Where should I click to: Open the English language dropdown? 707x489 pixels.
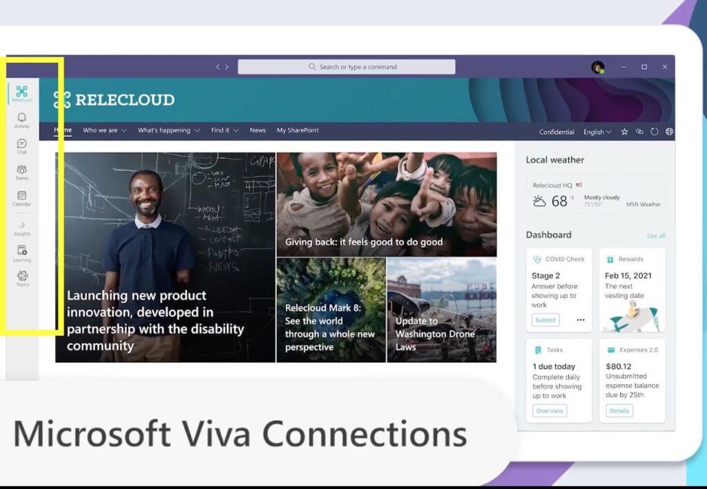coord(597,132)
